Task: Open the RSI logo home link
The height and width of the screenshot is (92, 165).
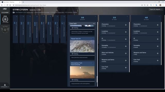Action: [x=5, y=9]
